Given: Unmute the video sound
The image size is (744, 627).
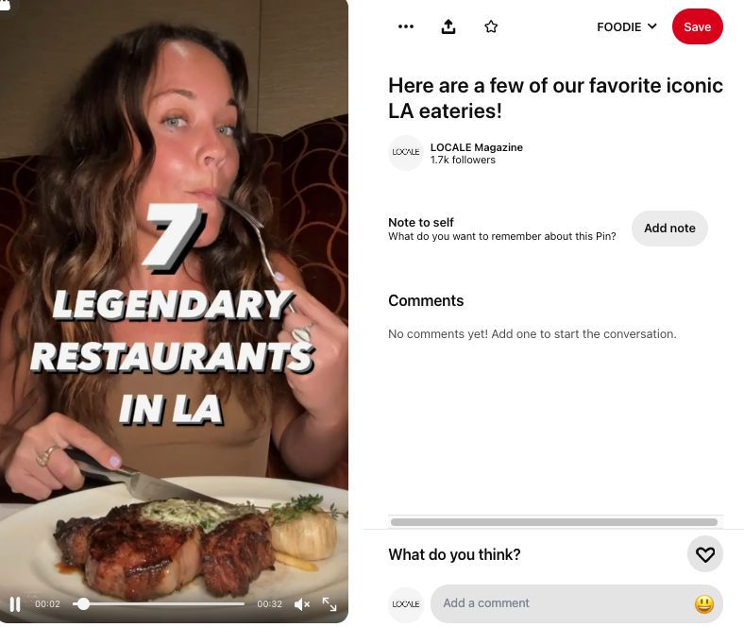Looking at the screenshot, I should [302, 603].
